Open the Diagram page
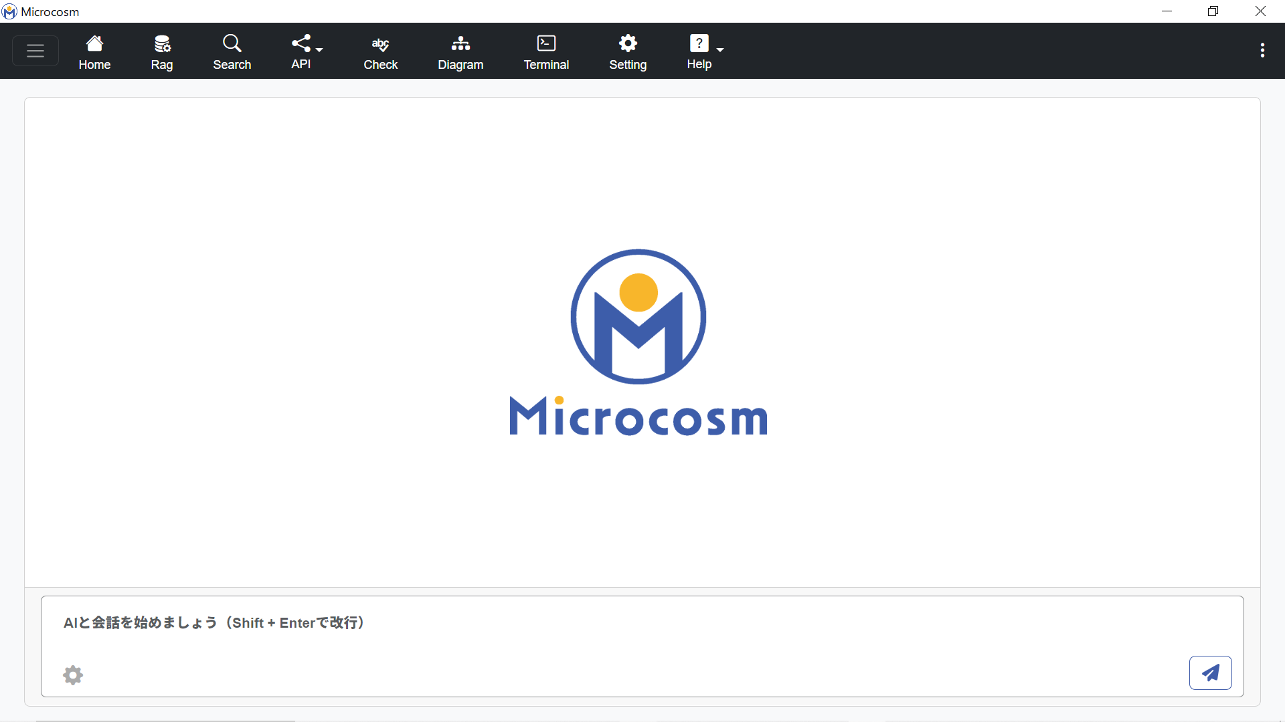The image size is (1285, 722). point(460,52)
